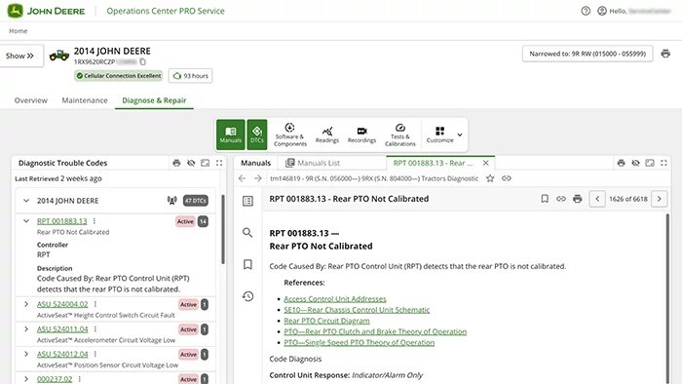This screenshot has width=682, height=384.
Task: Click the John Deere logo
Action: coord(46,11)
